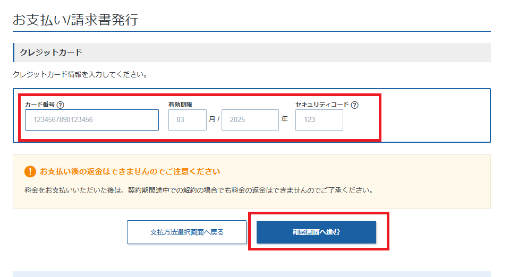Click the light blue panel at page bottom

point(251,274)
